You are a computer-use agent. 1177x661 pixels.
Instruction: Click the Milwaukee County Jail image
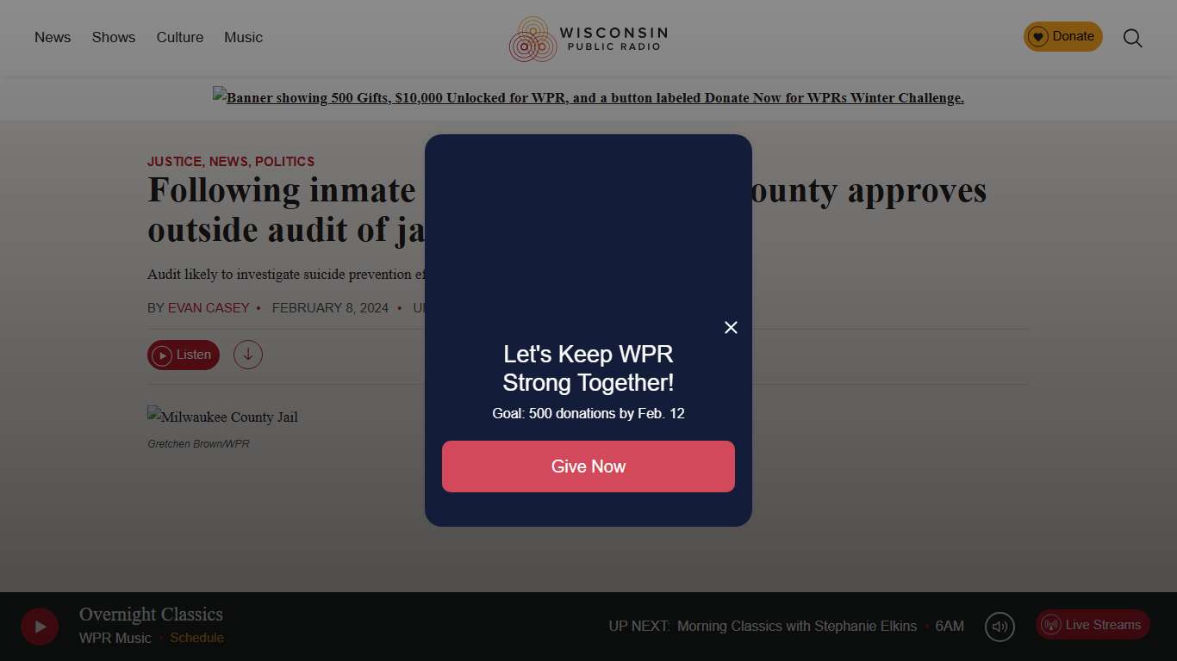coord(223,417)
